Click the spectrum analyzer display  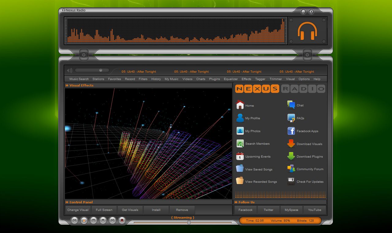click(x=176, y=30)
